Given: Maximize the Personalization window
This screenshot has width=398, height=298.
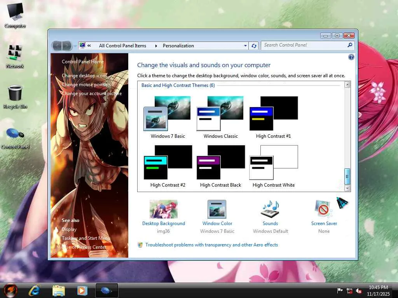Looking at the screenshot, I should tap(337, 35).
